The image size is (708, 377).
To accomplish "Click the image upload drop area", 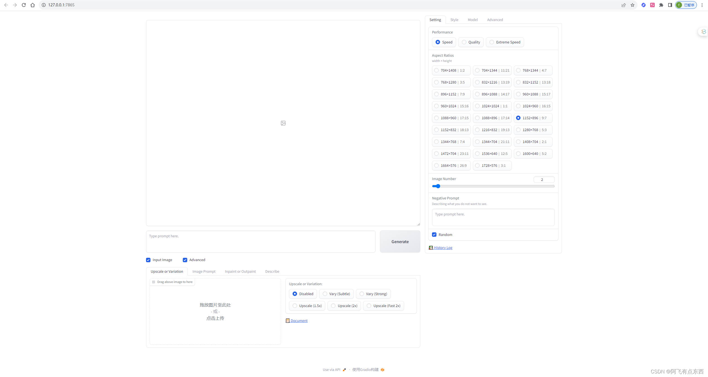I will [x=215, y=311].
